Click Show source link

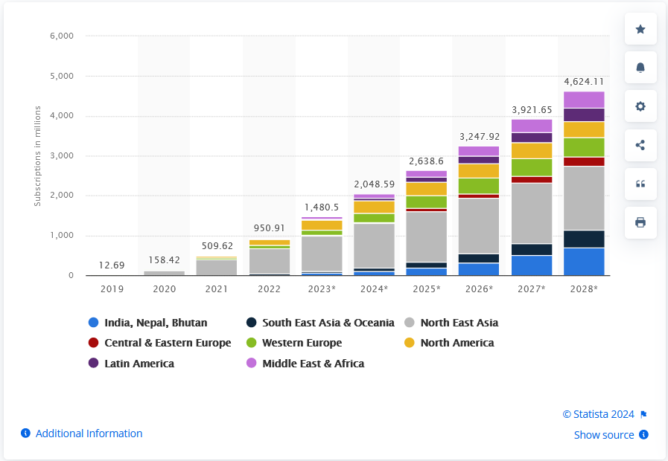pyautogui.click(x=604, y=435)
